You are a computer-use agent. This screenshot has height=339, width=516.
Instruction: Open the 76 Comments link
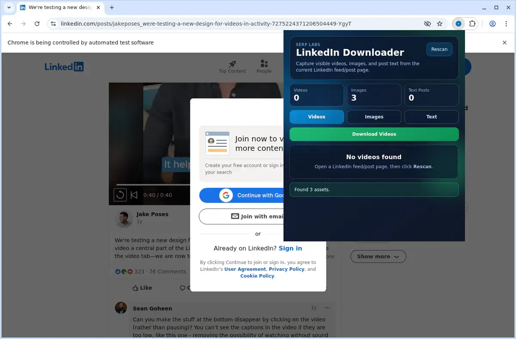[x=168, y=271]
